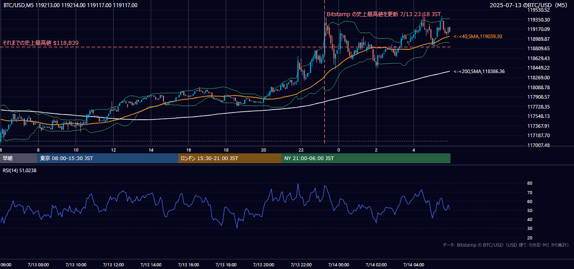Click hour tick 16 under the price chart

pyautogui.click(x=189, y=150)
